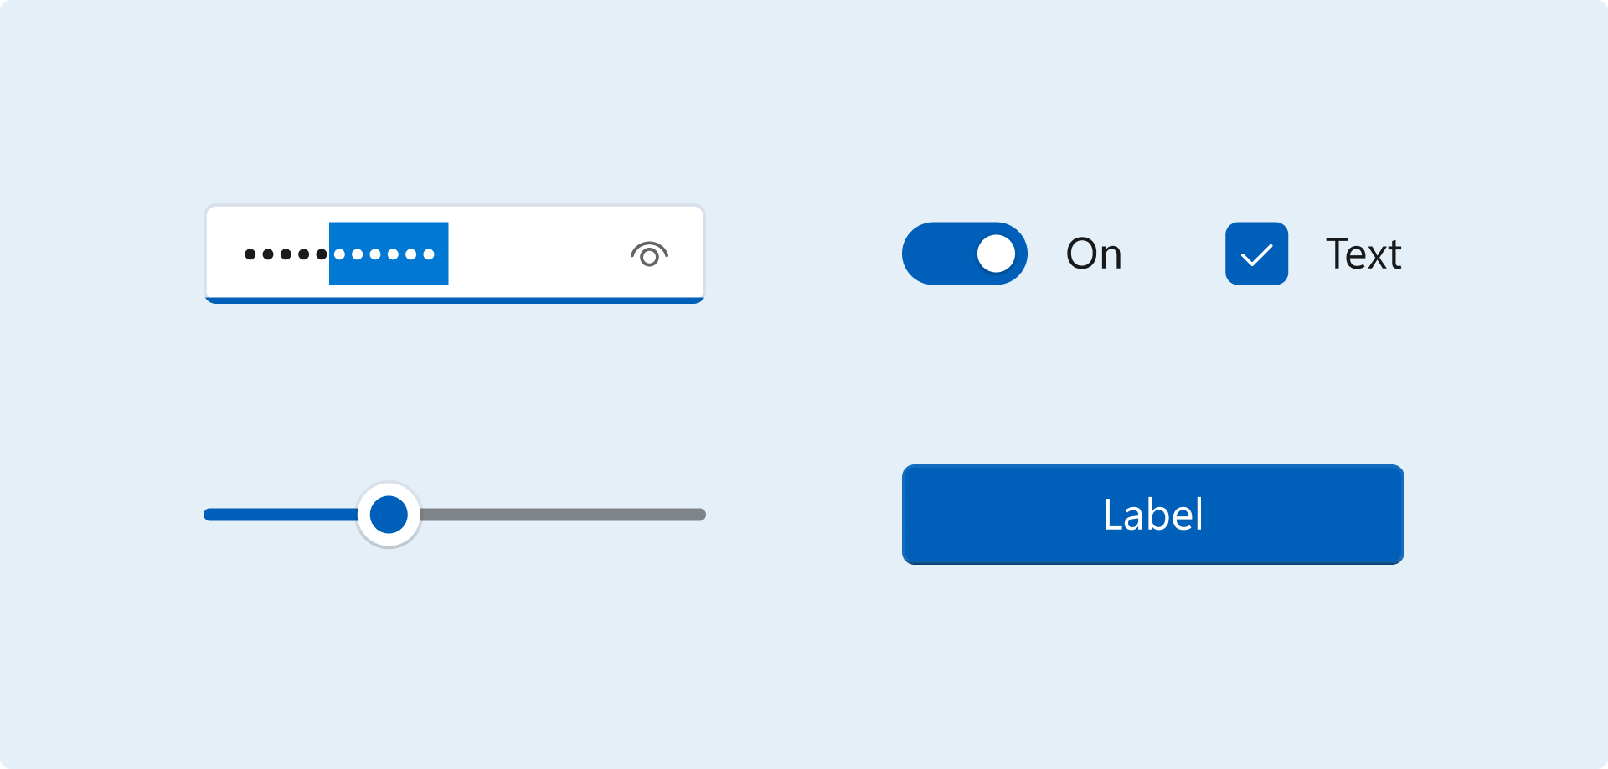
Task: Click the slider's round thumb
Action: (x=389, y=515)
